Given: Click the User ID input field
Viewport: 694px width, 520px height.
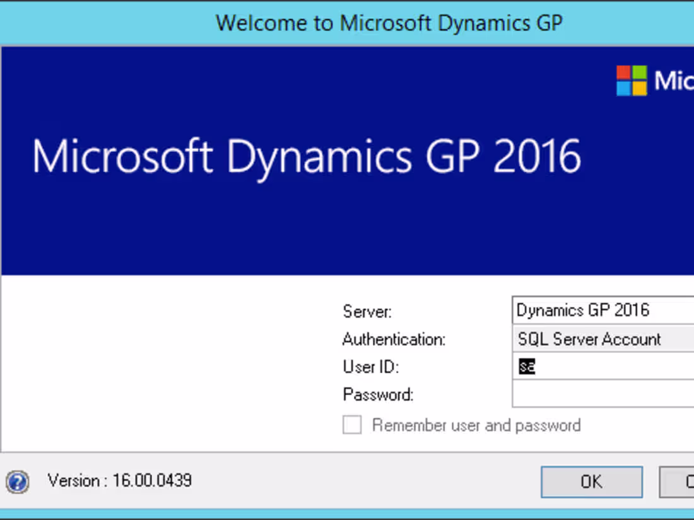Looking at the screenshot, I should click(x=603, y=366).
